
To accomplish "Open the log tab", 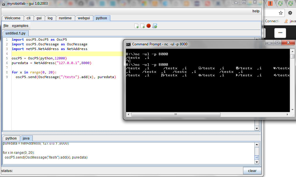I will (x=50, y=18).
